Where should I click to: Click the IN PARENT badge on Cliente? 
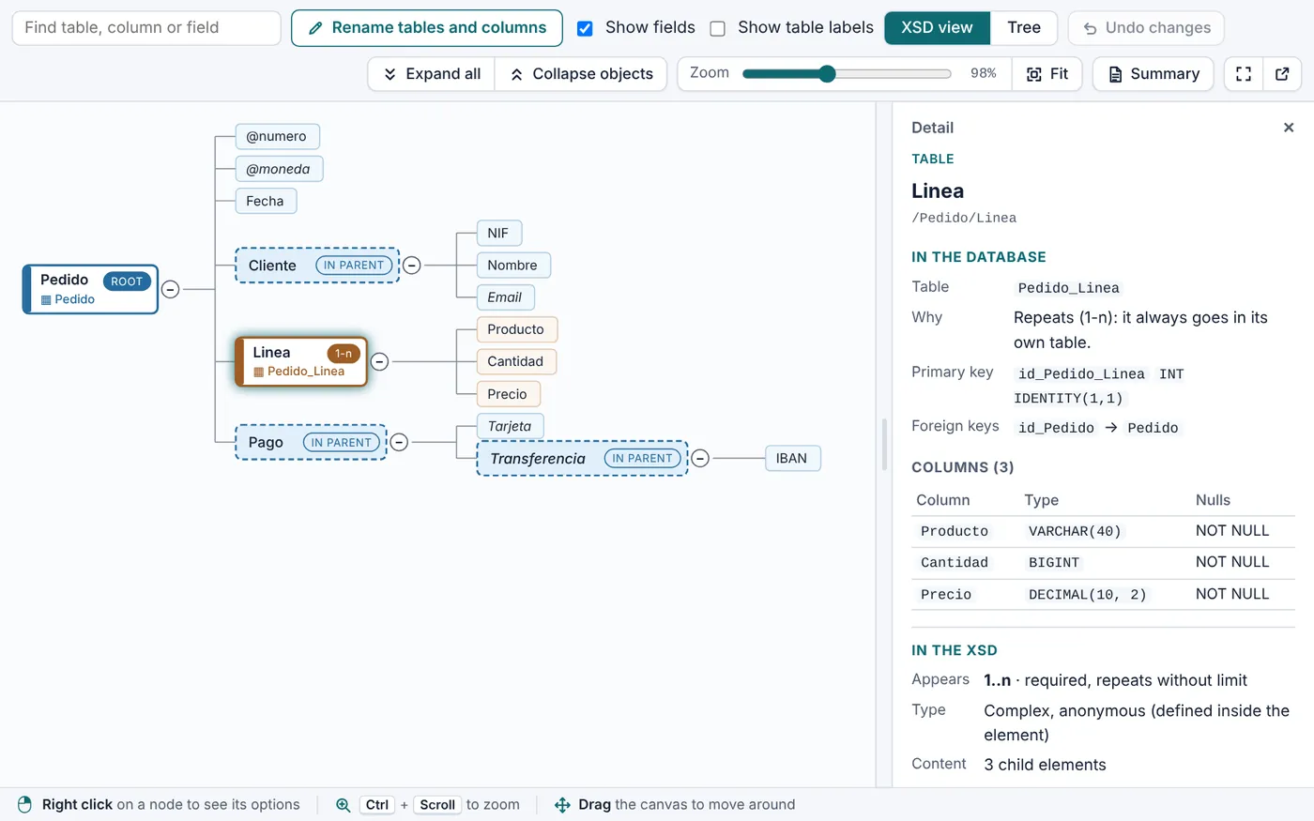click(354, 266)
